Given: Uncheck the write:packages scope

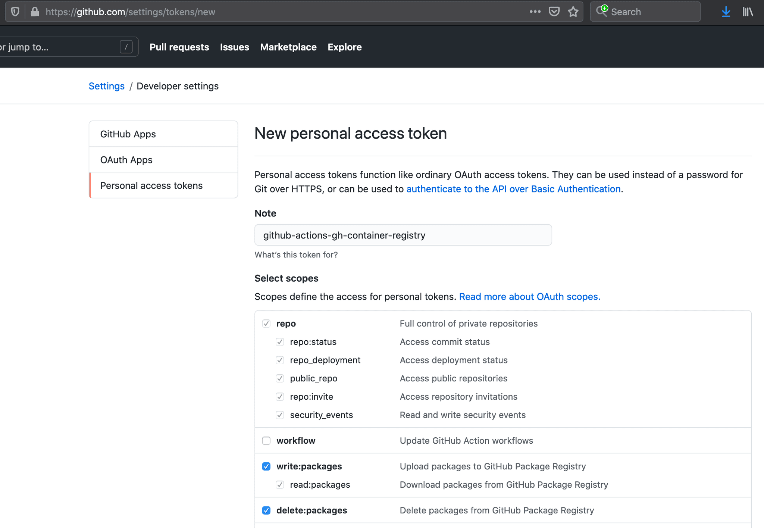Looking at the screenshot, I should pyautogui.click(x=266, y=466).
